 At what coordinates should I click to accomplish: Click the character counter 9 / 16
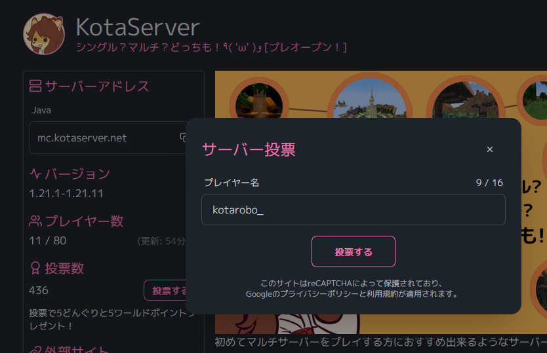pos(489,183)
